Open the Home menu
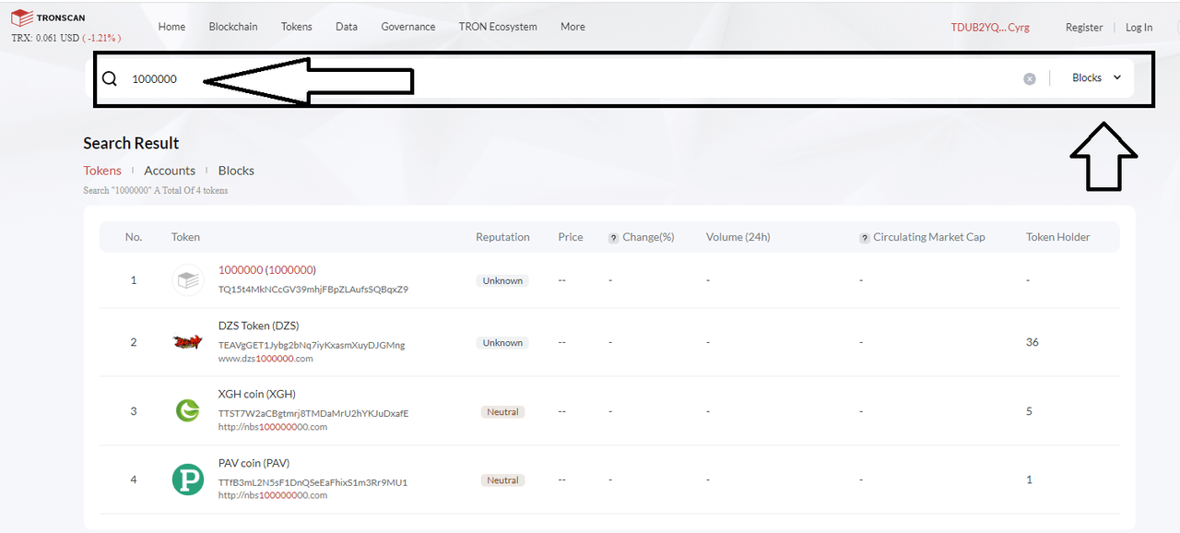1180x533 pixels. coord(171,27)
